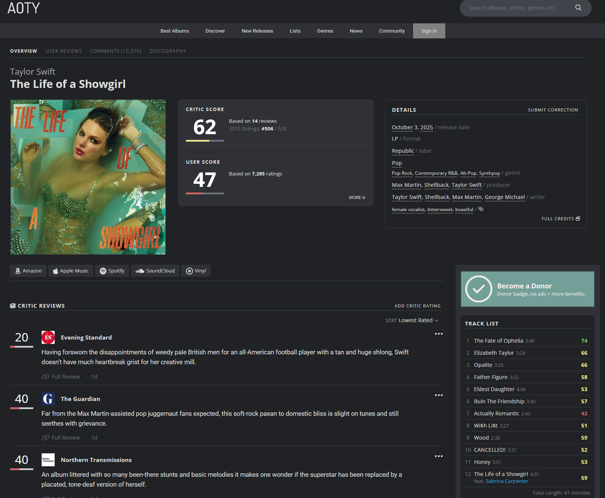Click the Become a Donor checkmark icon

(479, 289)
